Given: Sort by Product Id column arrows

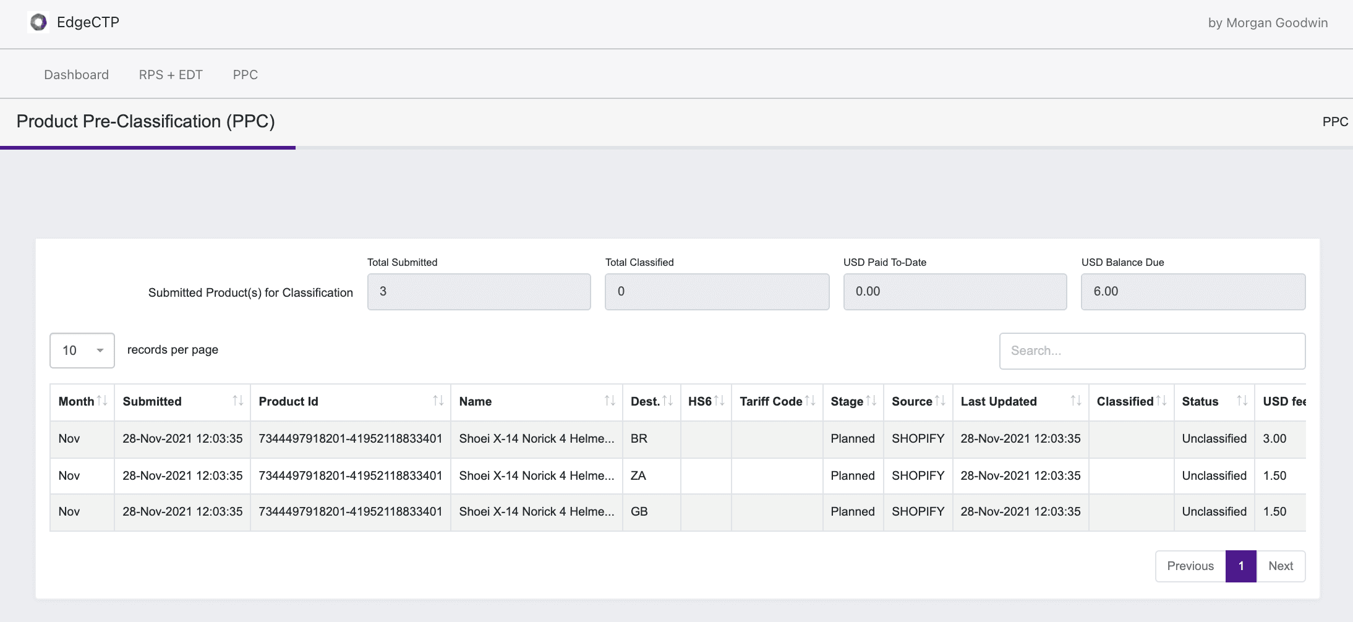Looking at the screenshot, I should (x=438, y=401).
